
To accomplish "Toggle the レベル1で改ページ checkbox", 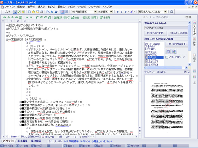I will point(167,57).
